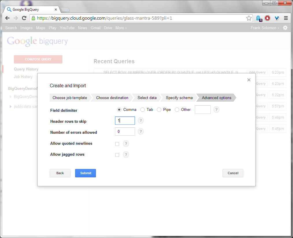The width and height of the screenshot is (293, 238).
Task: Click the green padlock in the address bar
Action: click(x=33, y=18)
